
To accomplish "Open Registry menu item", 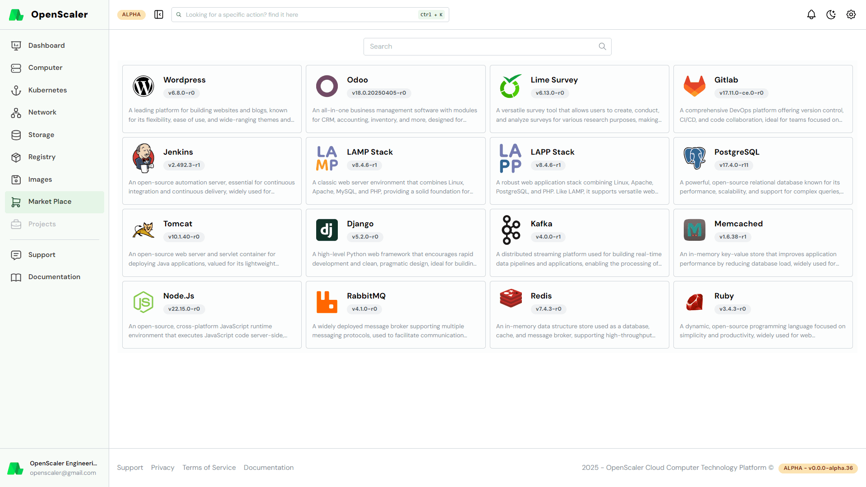I will [55, 157].
